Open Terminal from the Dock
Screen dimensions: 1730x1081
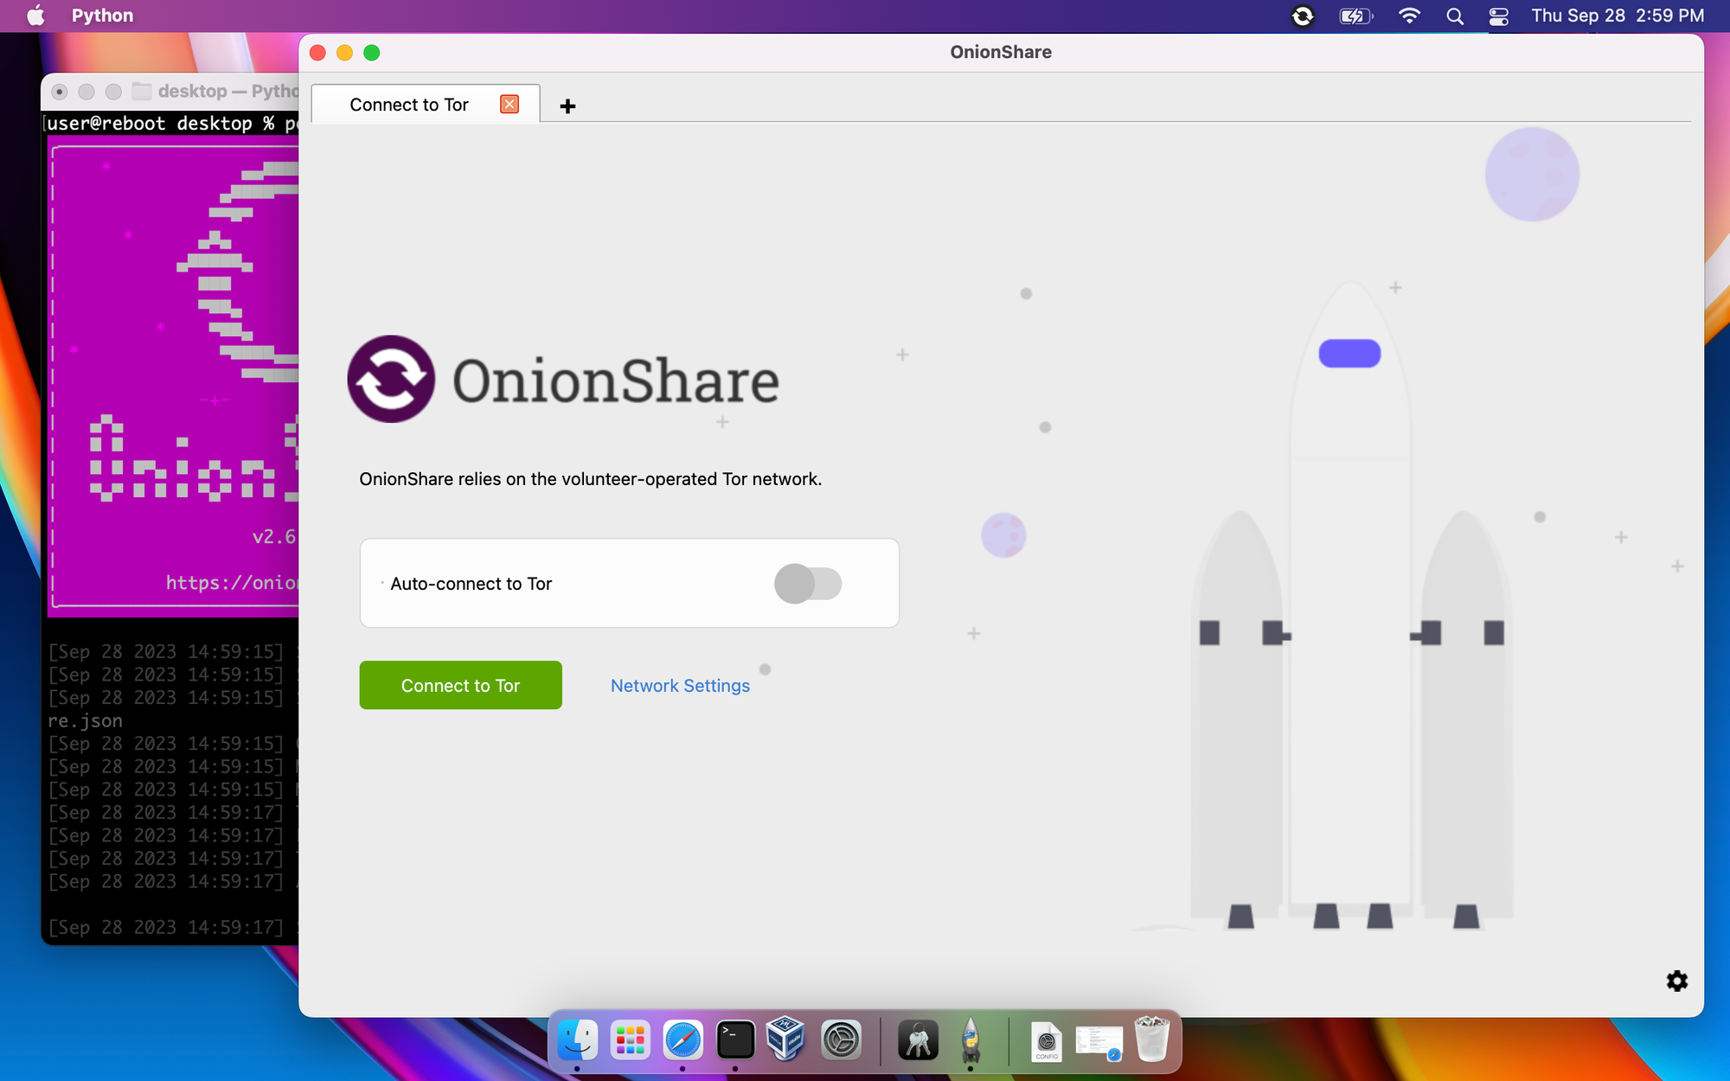[734, 1040]
